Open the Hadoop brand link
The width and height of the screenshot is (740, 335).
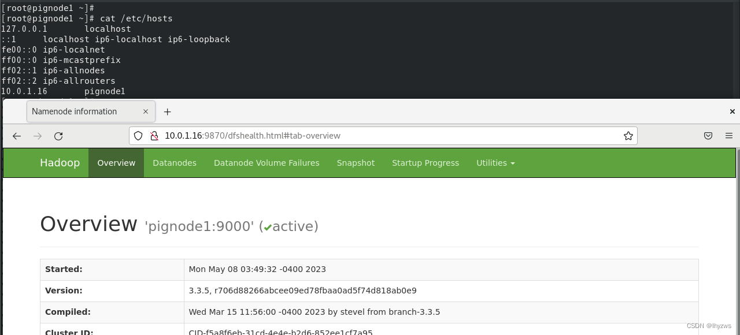click(x=60, y=163)
